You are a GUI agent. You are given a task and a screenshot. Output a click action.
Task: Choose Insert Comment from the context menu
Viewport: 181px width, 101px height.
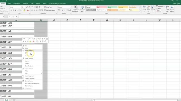(32, 76)
